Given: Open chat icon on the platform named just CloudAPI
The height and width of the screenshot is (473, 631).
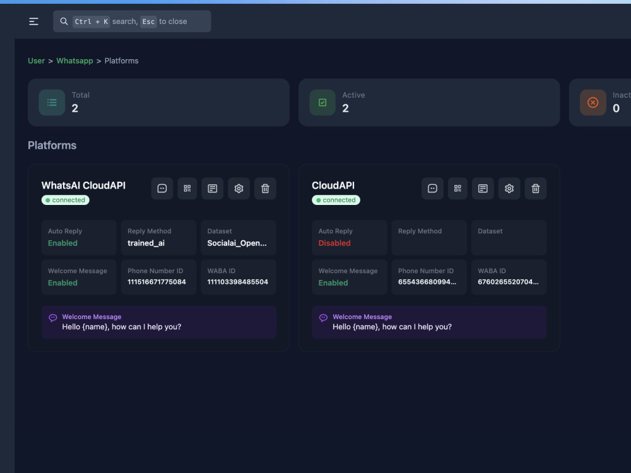Looking at the screenshot, I should (x=432, y=188).
